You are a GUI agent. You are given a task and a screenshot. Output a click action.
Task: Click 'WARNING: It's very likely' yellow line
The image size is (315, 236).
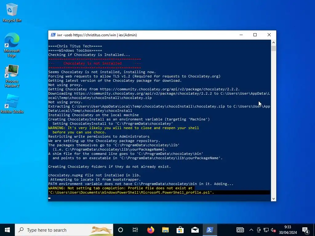point(124,128)
